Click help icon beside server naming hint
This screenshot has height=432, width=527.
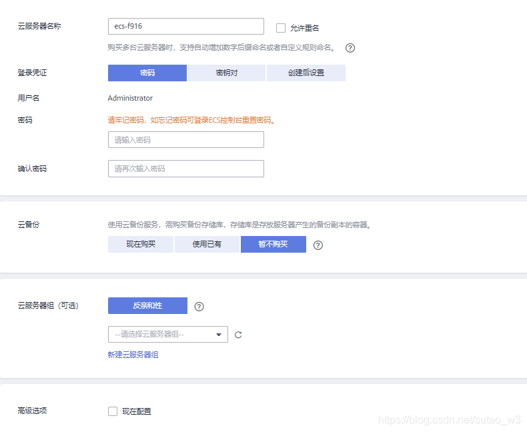click(x=350, y=48)
